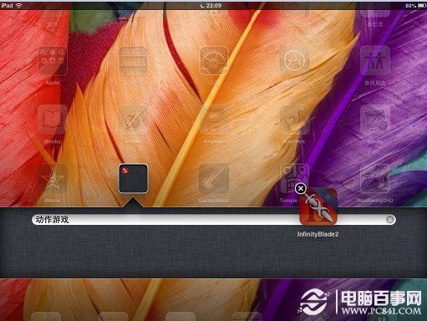Tap the Wi-Fi status icon
The image size is (427, 321).
tap(18, 5)
